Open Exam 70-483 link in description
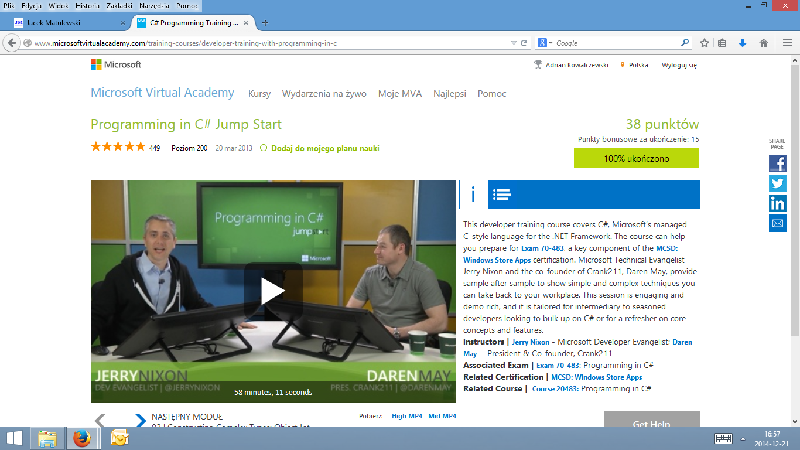 coord(542,248)
